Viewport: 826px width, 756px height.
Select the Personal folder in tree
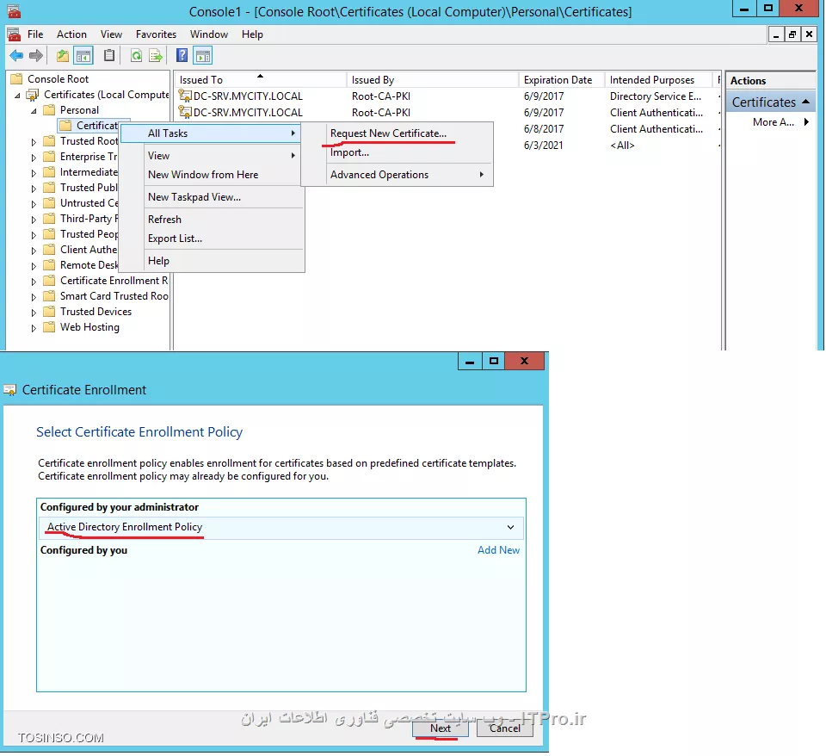tap(79, 110)
